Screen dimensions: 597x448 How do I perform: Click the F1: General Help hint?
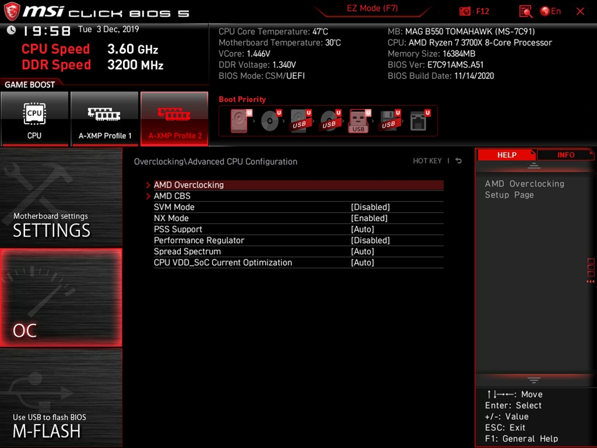[521, 439]
